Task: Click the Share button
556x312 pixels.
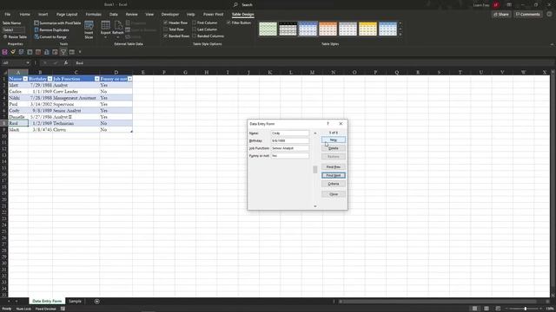Action: [501, 15]
